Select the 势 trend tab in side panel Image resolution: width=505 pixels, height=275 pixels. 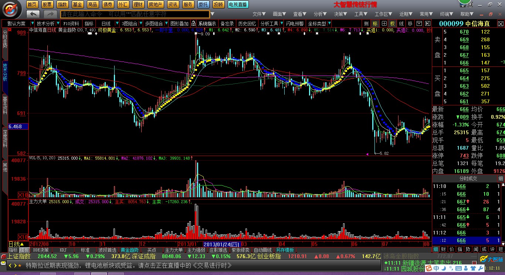(x=468, y=250)
